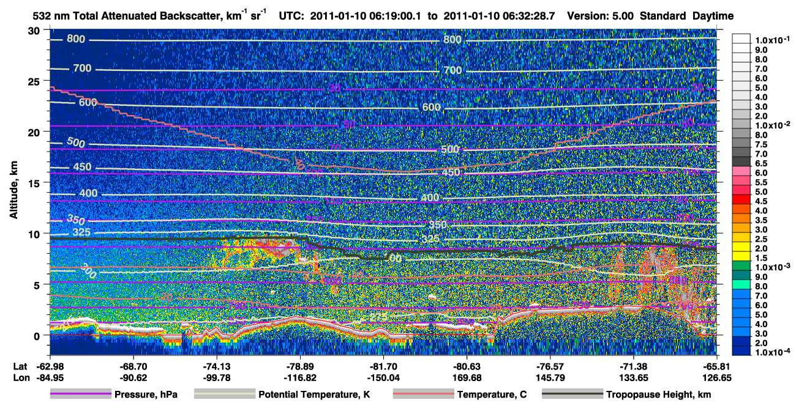796x408 pixels.
Task: Click the red colorbar cell beside 4.5
Action: point(742,200)
